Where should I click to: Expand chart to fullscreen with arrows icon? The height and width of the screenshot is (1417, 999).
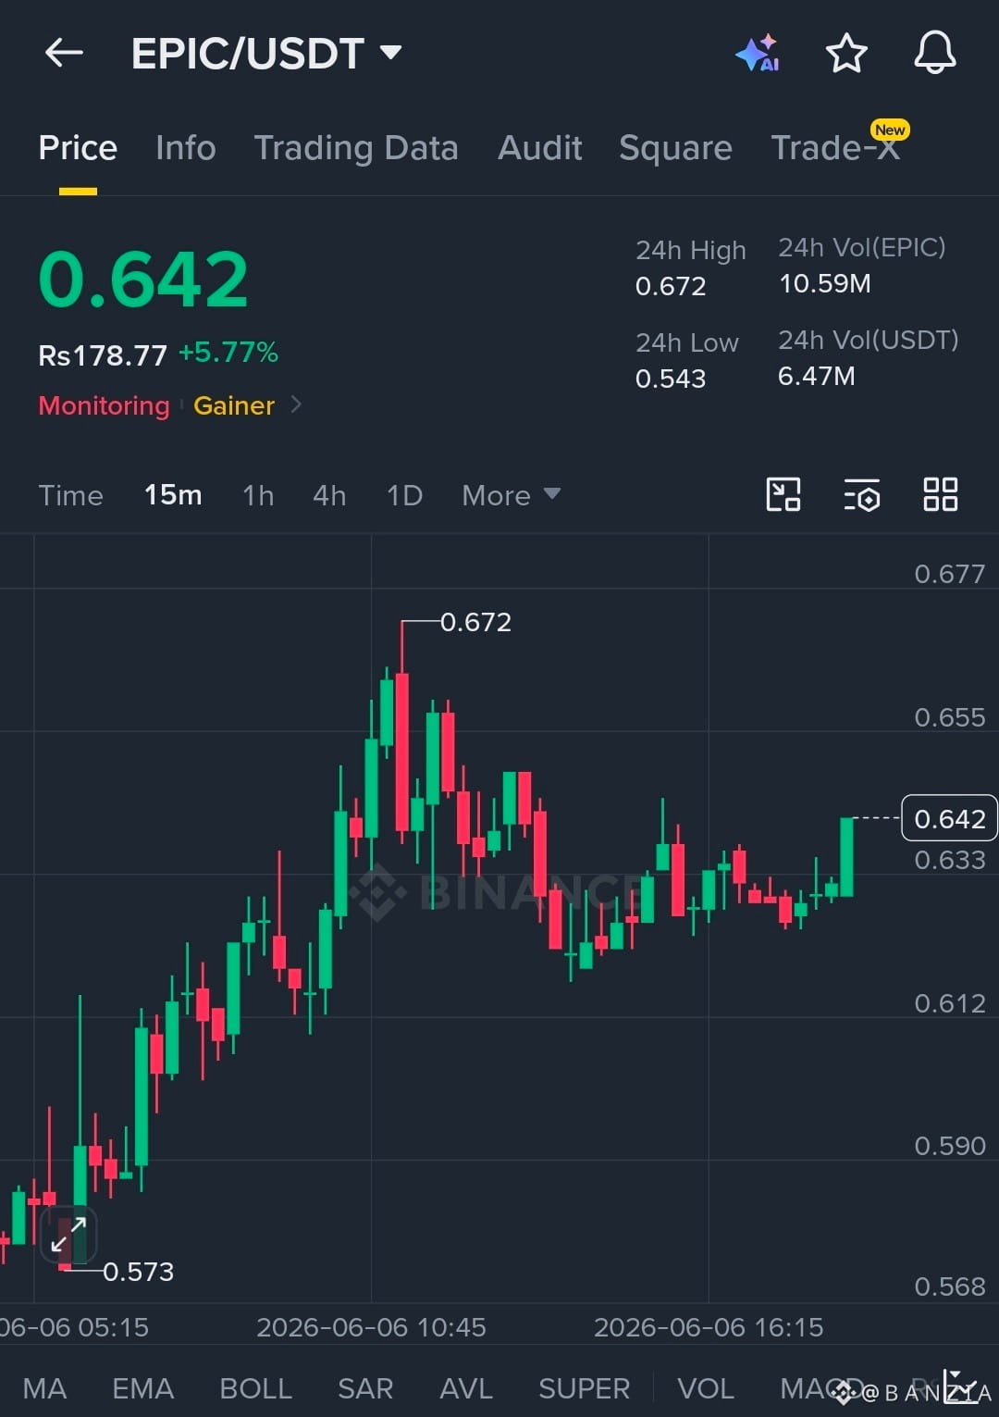[68, 1235]
